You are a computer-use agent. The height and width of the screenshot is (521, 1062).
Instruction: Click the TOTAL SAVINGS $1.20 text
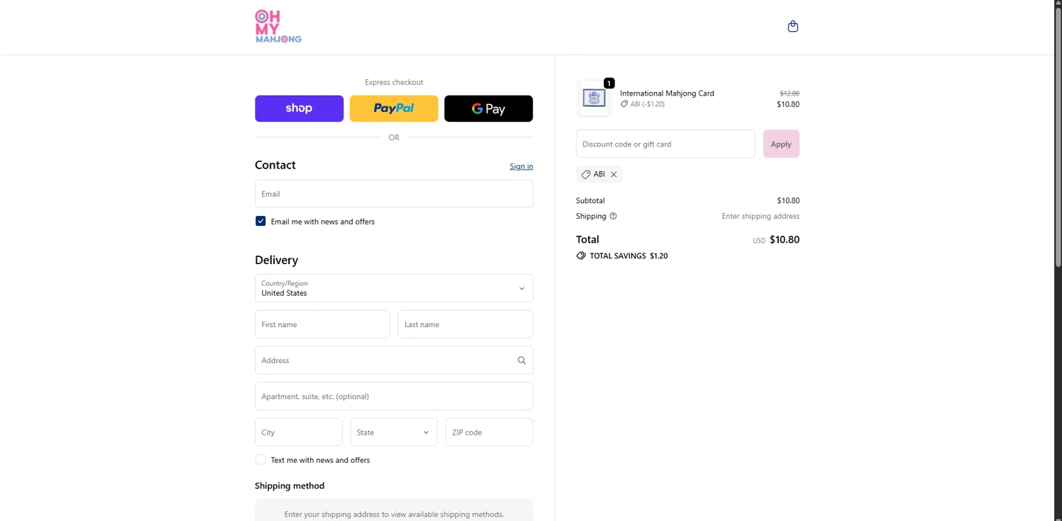(629, 256)
